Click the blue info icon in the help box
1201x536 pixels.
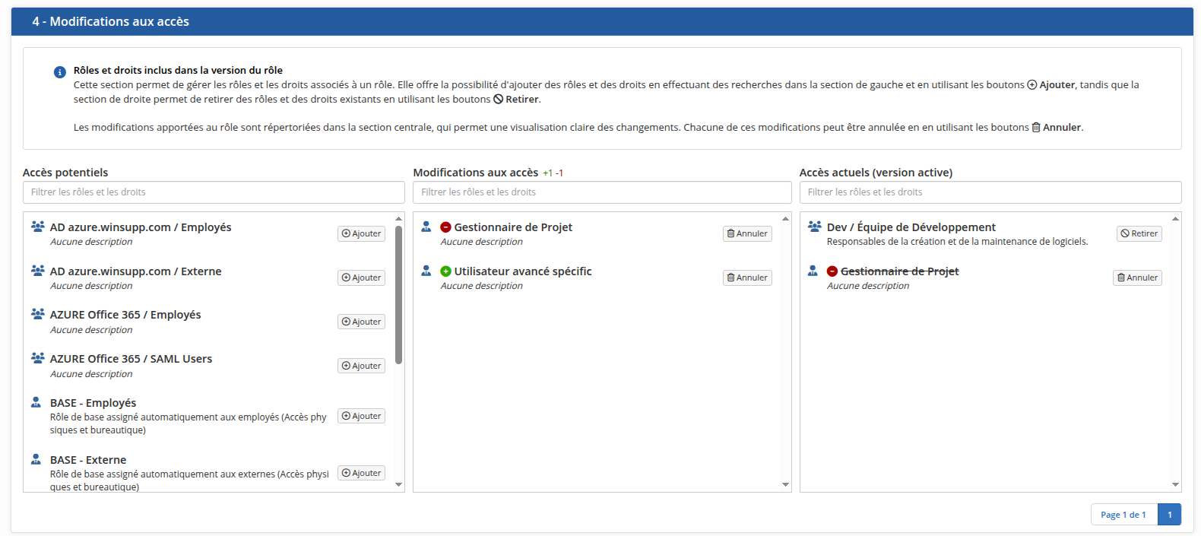pyautogui.click(x=59, y=72)
